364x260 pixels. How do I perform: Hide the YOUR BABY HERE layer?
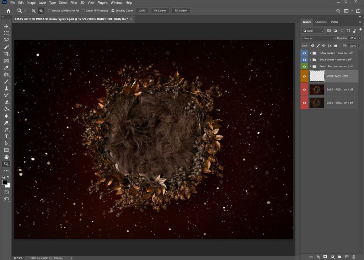point(304,76)
